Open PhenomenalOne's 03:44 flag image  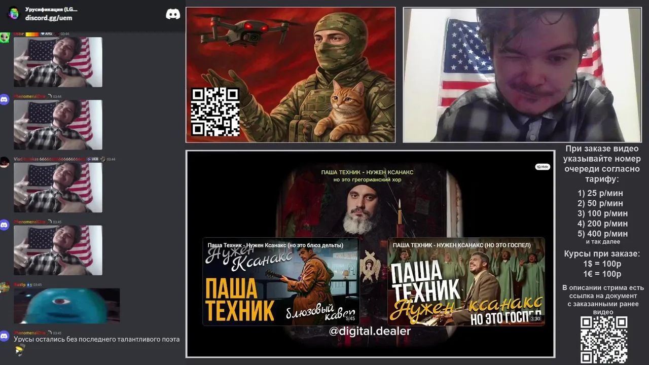tap(58, 125)
